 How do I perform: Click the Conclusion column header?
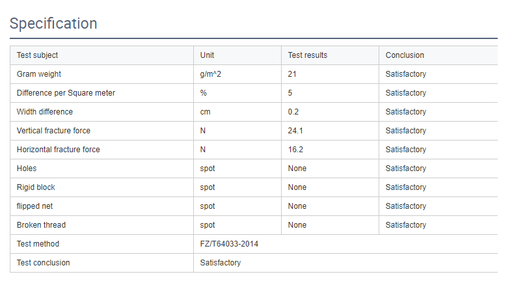tap(405, 55)
